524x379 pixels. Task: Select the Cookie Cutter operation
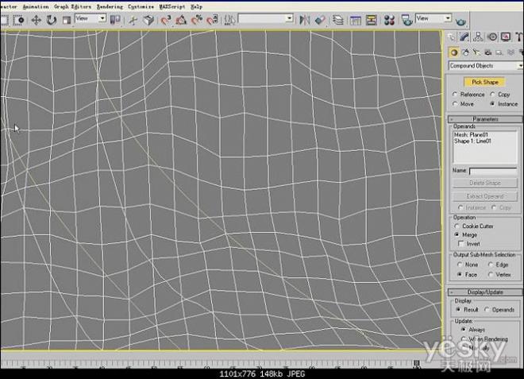[x=474, y=226]
